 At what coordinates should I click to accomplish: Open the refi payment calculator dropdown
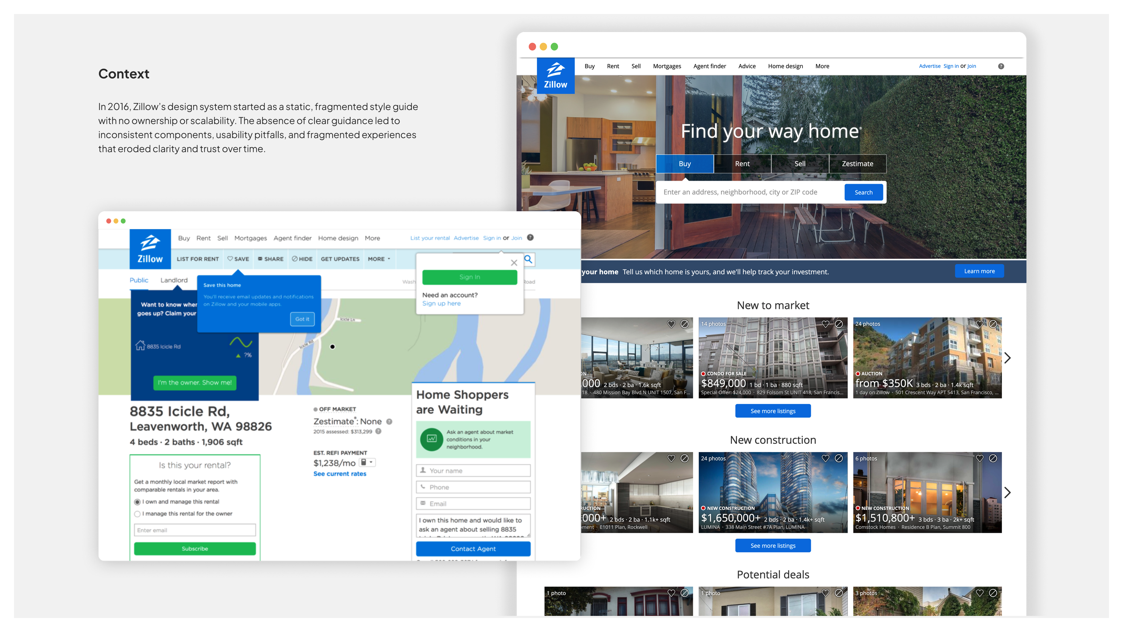click(x=367, y=462)
